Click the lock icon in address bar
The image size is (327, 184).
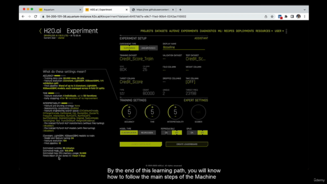[x=43, y=16]
